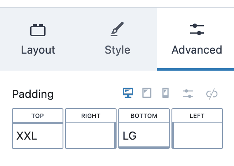Click the empty Right padding field
Viewport: 234px width, 166px height.
coord(90,135)
